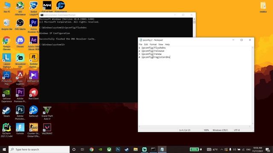Switch to Command Prompt on the taskbar

pyautogui.click(x=153, y=149)
